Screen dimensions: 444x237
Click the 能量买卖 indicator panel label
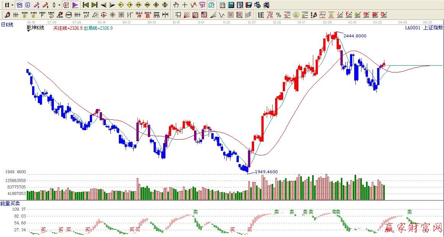click(9, 204)
